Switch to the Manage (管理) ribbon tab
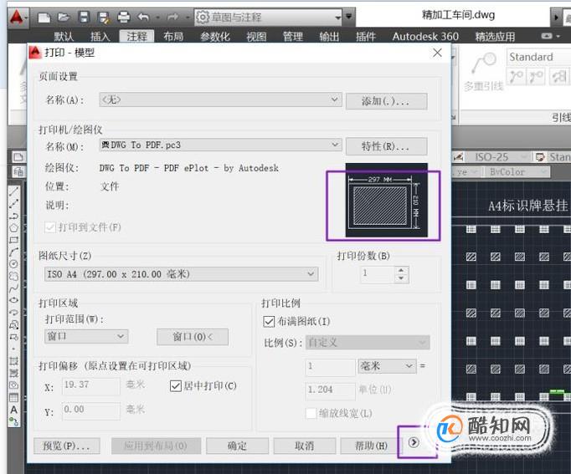This screenshot has width=571, height=474. (x=293, y=36)
